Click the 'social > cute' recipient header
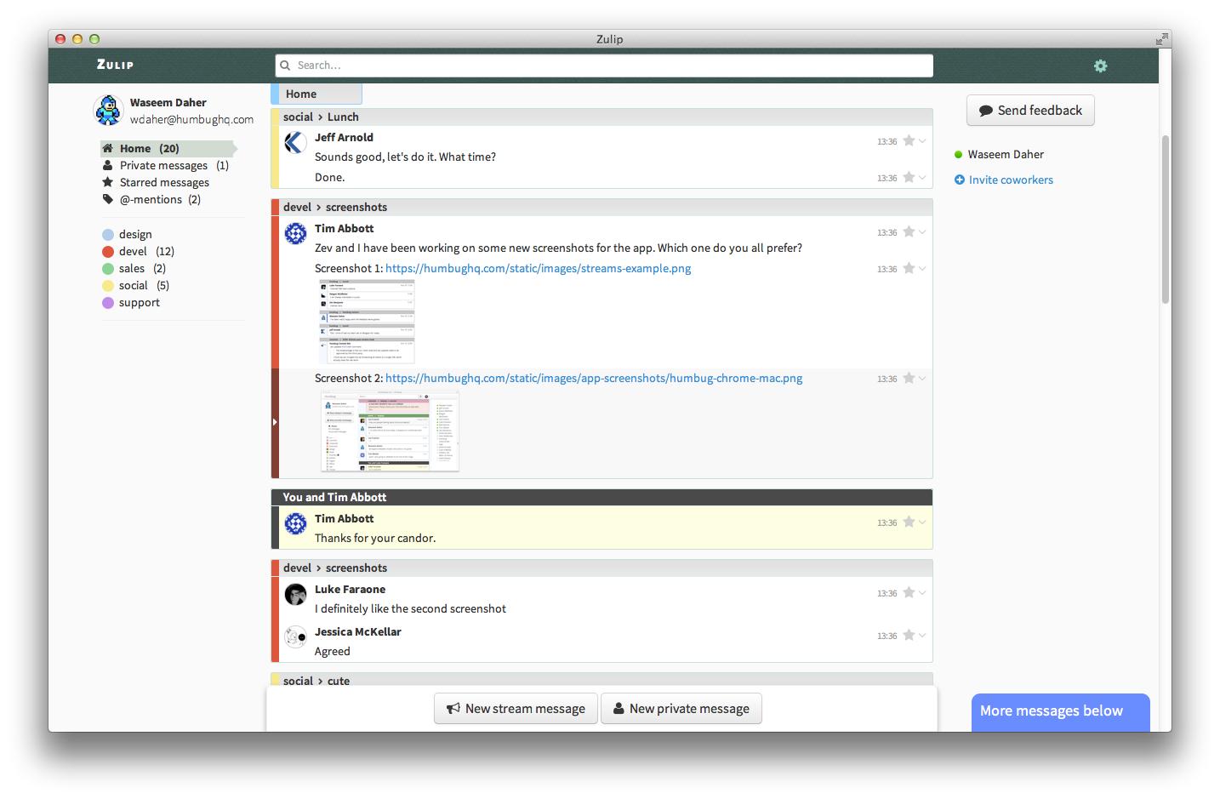 tap(316, 681)
